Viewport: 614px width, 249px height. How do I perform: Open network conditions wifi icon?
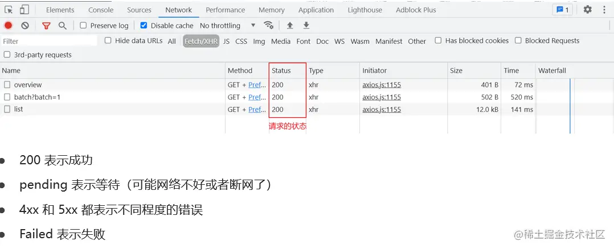click(269, 25)
